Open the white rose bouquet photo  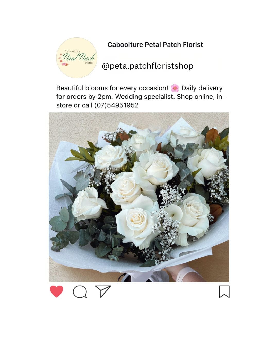point(139,197)
